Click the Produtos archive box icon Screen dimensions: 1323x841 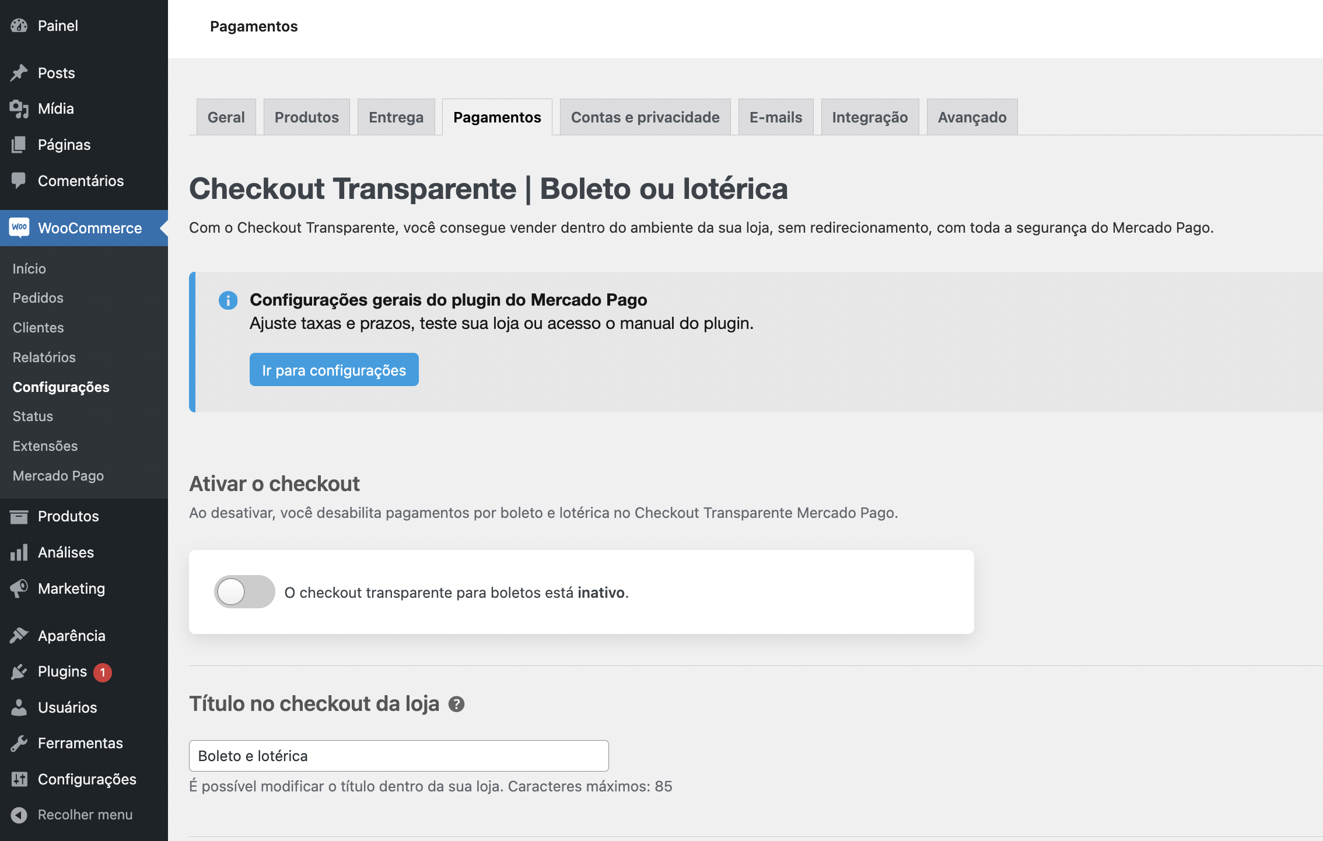click(19, 517)
